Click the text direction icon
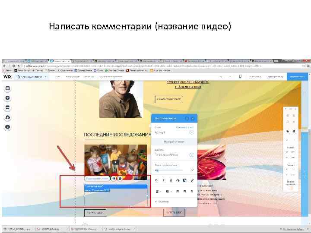The width and height of the screenshot is (311, 233). coord(192,192)
